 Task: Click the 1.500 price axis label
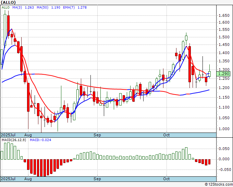[224, 37]
